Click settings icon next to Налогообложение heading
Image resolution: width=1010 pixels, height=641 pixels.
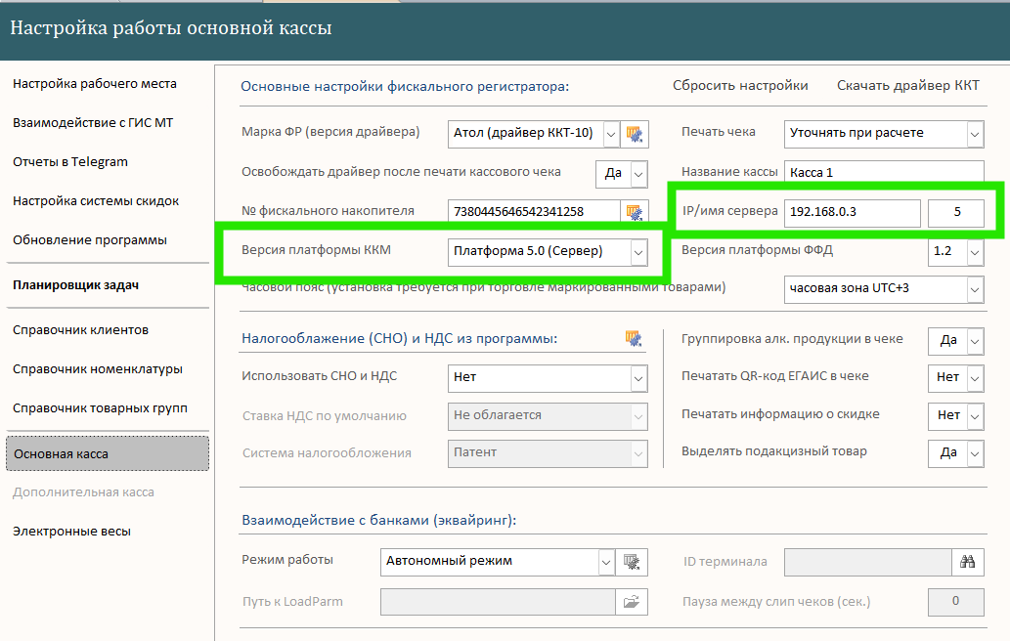[x=634, y=338]
